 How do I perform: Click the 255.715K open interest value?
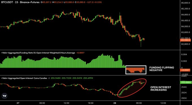[66, 78]
